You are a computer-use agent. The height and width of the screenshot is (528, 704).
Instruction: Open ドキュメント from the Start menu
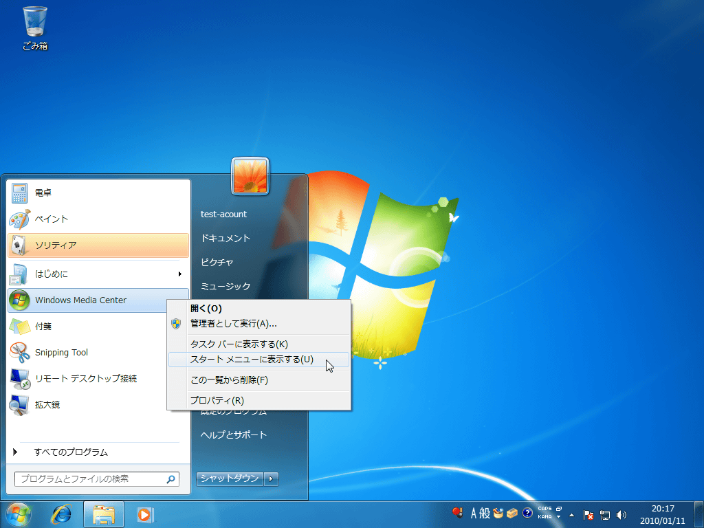pos(225,239)
